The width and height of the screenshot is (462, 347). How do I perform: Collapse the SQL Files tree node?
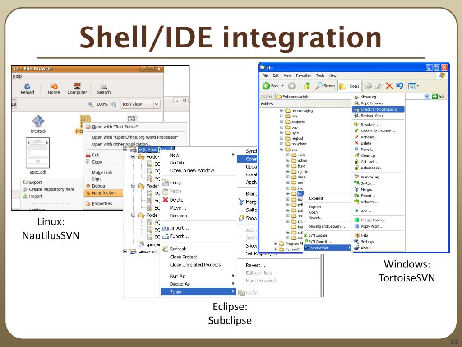(x=125, y=149)
